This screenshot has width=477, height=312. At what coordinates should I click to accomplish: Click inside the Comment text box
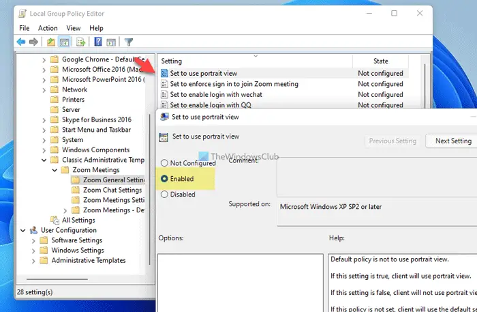pos(377,177)
